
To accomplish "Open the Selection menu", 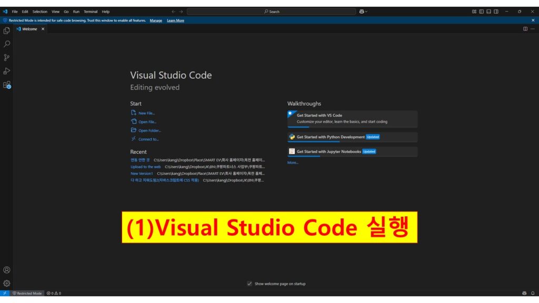I will click(40, 12).
